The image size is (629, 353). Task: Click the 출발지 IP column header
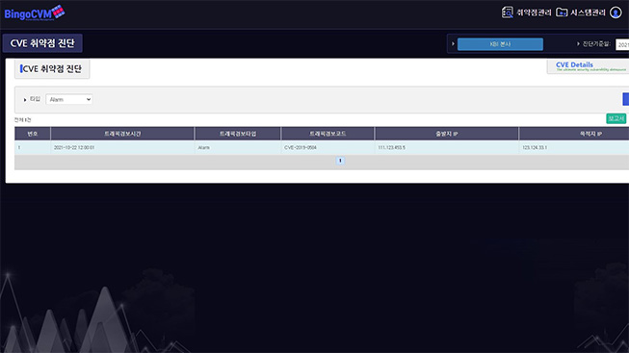(x=447, y=134)
